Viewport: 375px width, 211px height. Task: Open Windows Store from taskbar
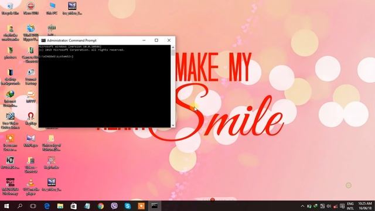(x=73, y=206)
